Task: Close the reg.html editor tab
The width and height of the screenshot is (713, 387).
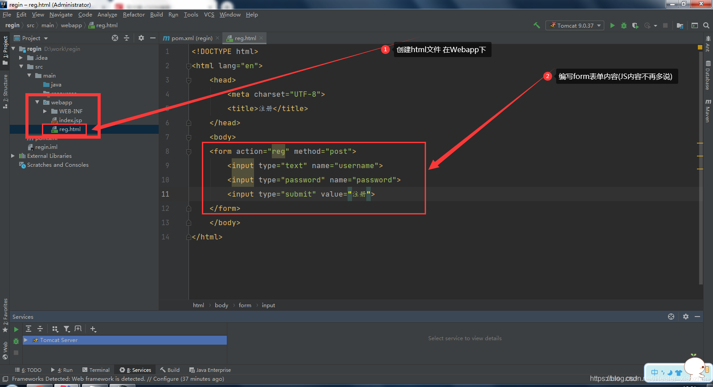Action: tap(261, 38)
